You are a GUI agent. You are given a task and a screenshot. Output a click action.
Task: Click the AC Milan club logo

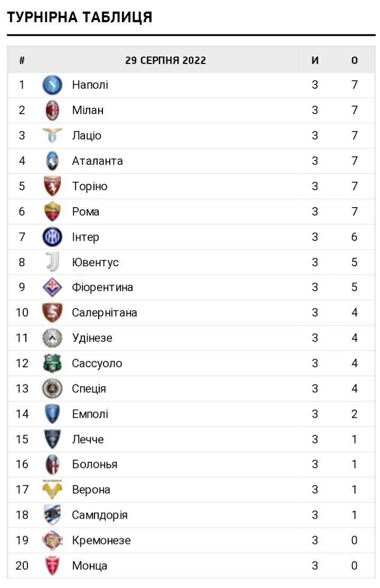pos(52,110)
